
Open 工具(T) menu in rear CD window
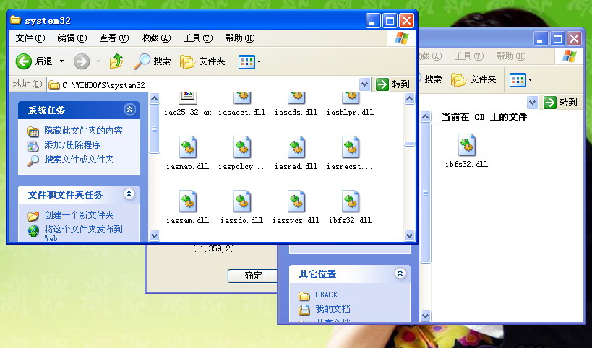point(468,56)
